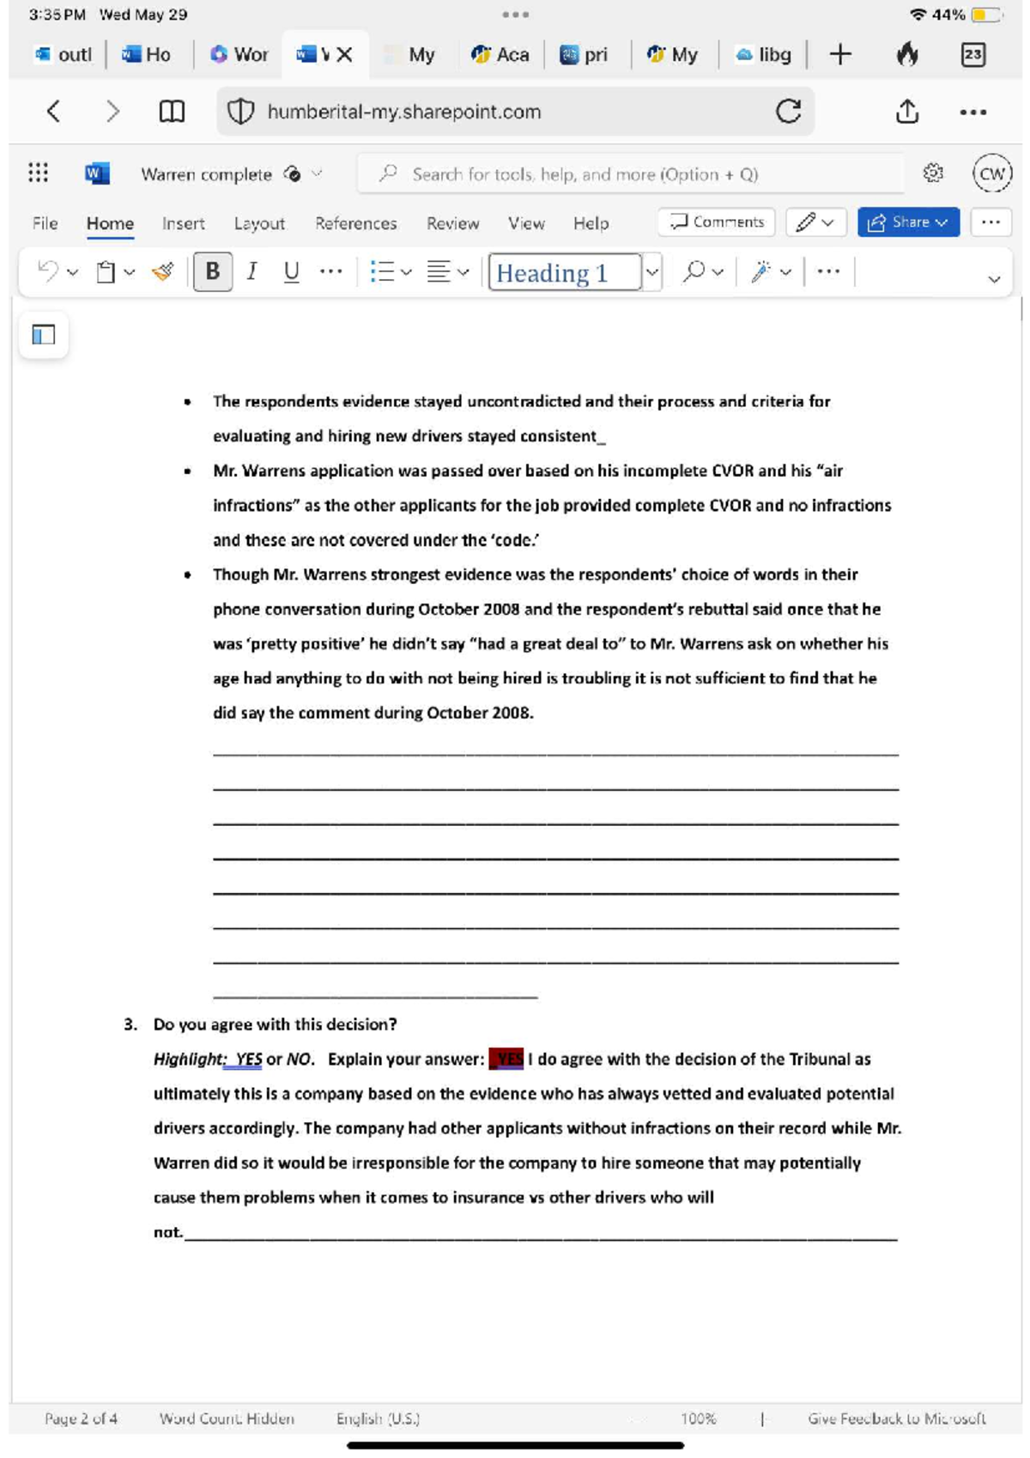Tap the browser share icon
The image size is (1030, 1458).
coord(907,112)
